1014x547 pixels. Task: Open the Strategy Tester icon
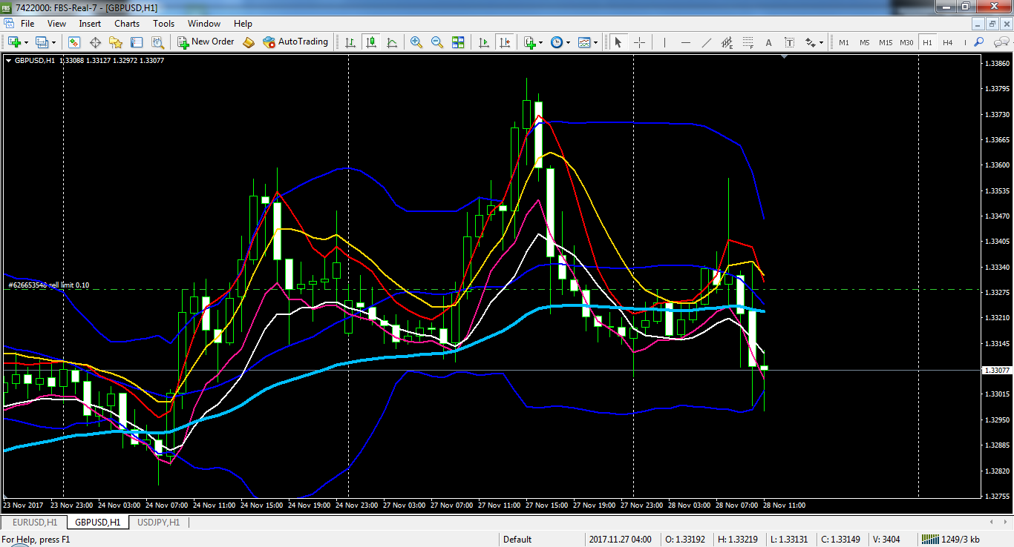[x=157, y=42]
